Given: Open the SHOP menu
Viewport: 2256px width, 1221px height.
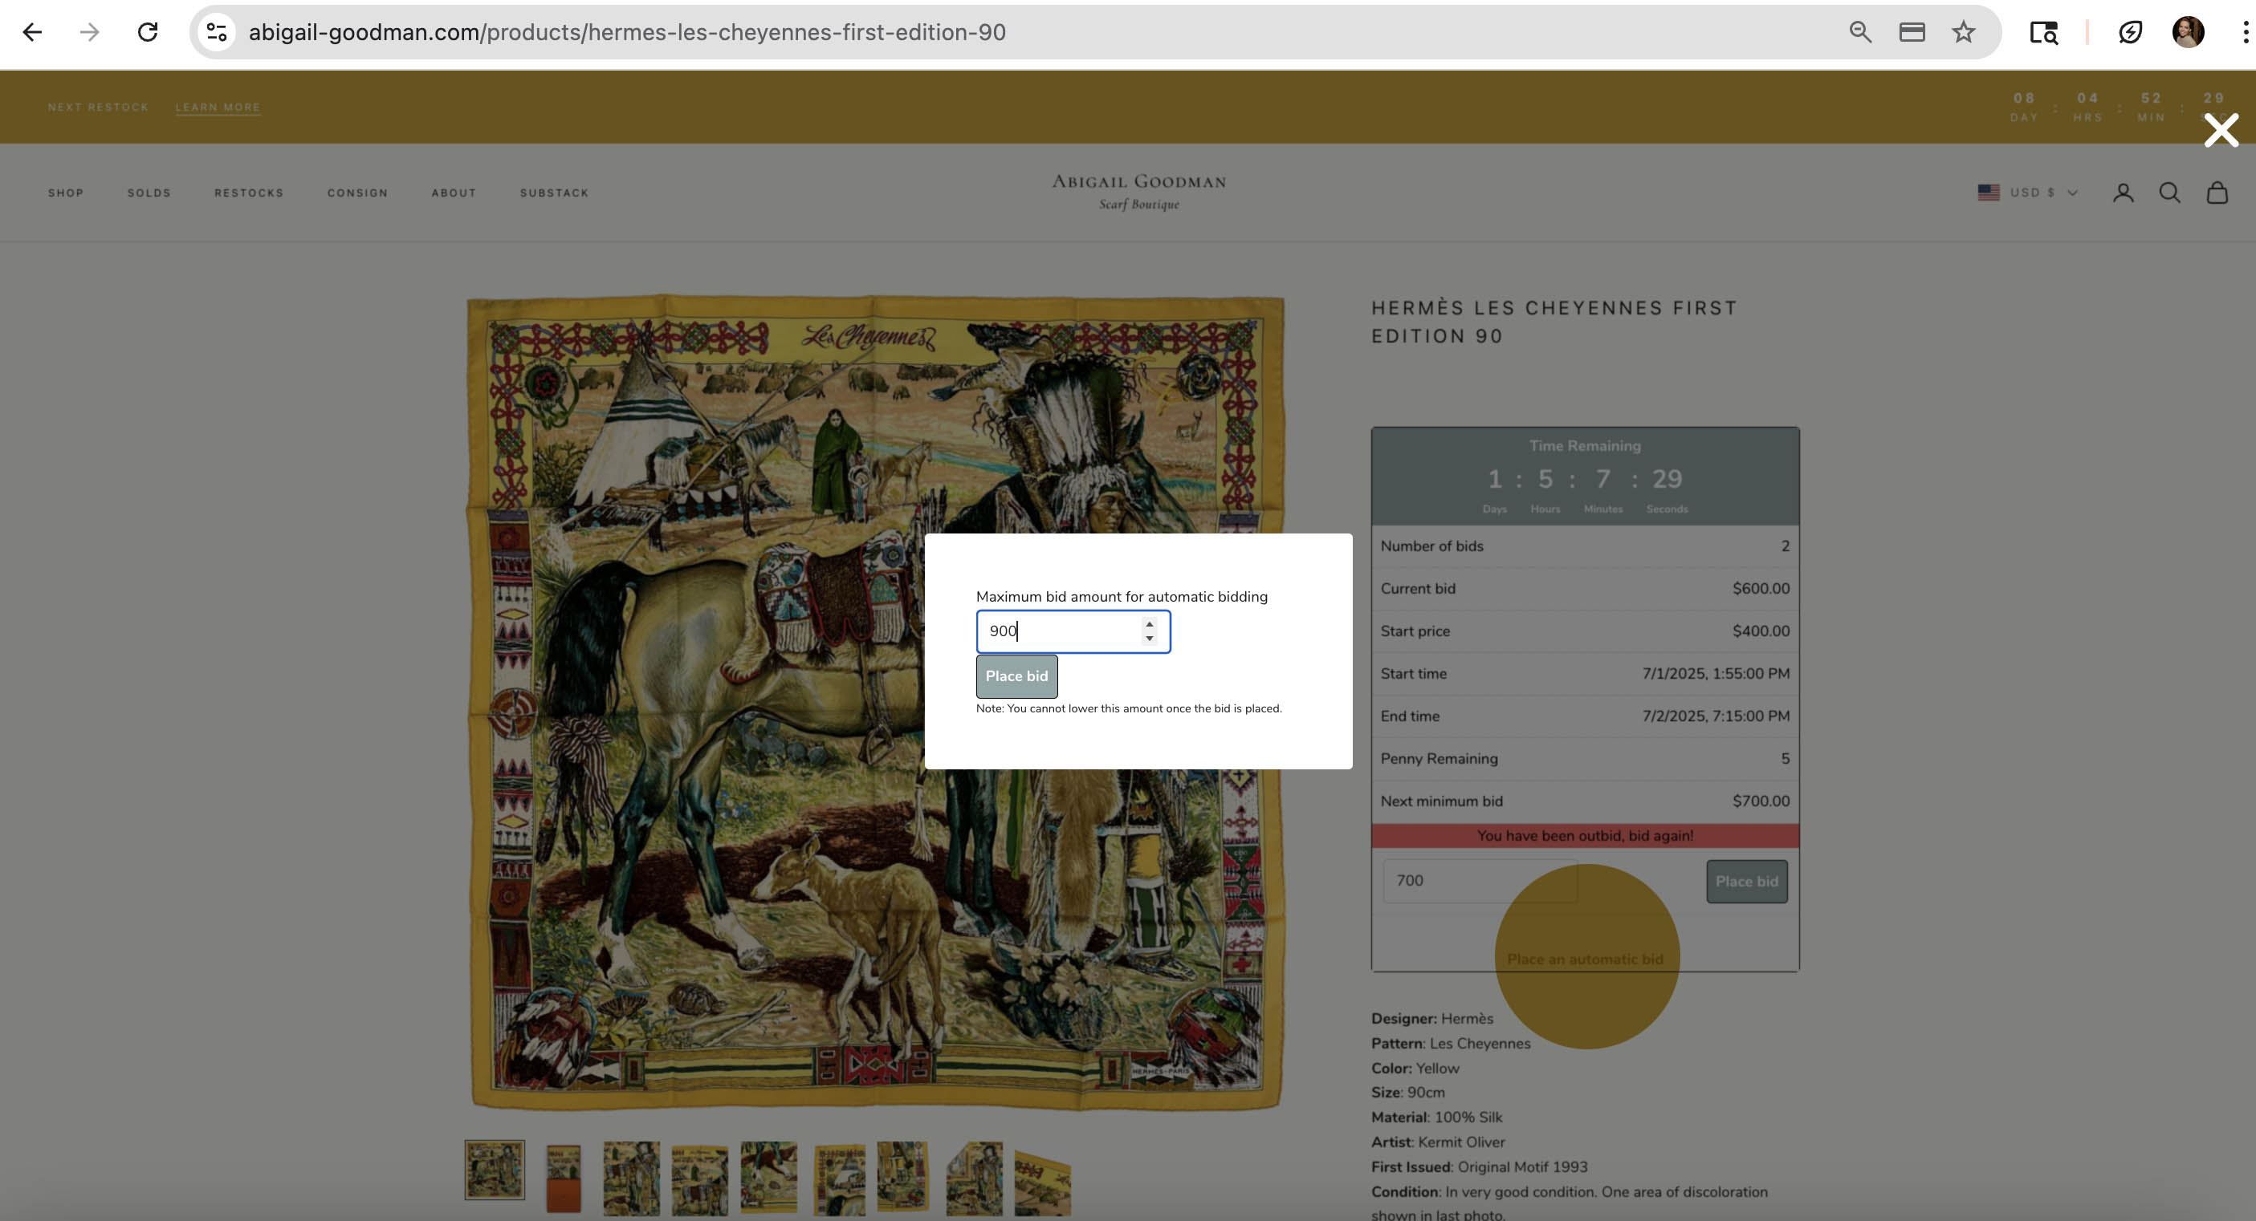Looking at the screenshot, I should click(66, 193).
